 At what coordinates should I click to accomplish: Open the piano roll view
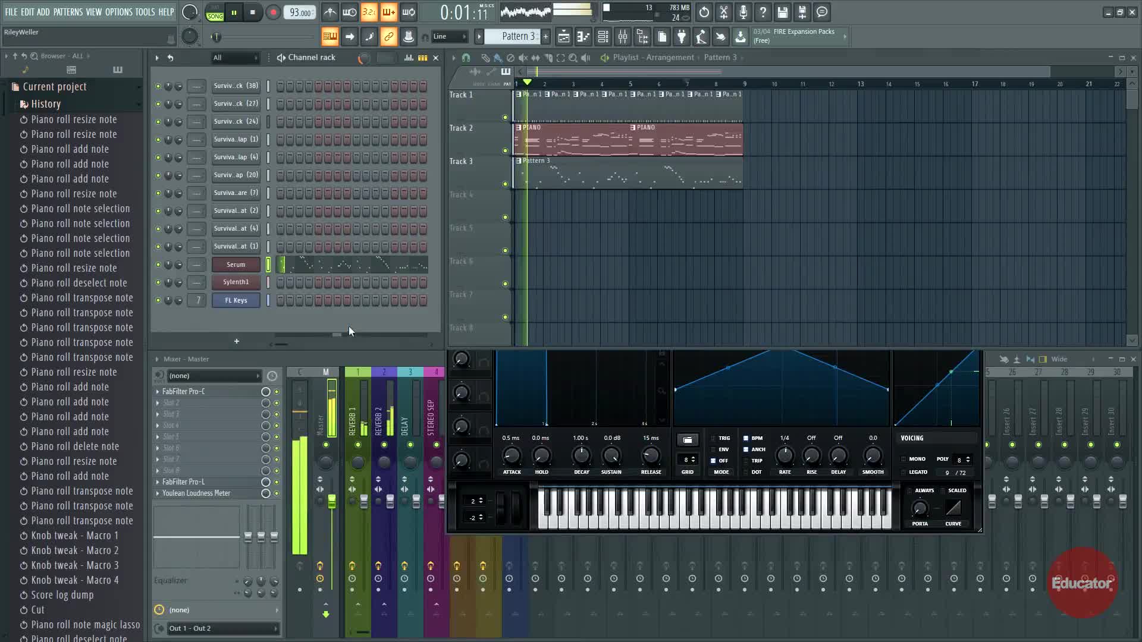coord(583,37)
